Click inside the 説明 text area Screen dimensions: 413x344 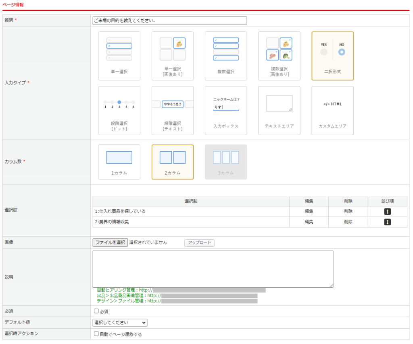[213, 269]
